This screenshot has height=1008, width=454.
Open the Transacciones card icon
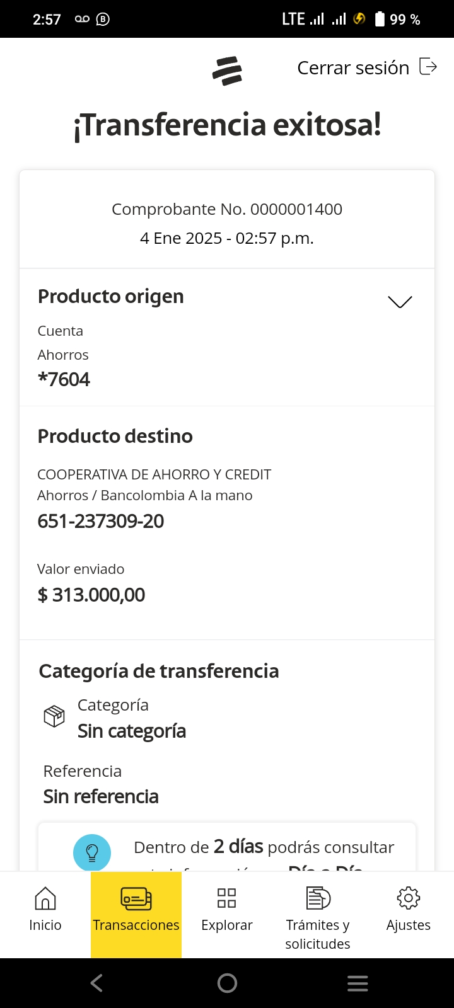pyautogui.click(x=136, y=898)
